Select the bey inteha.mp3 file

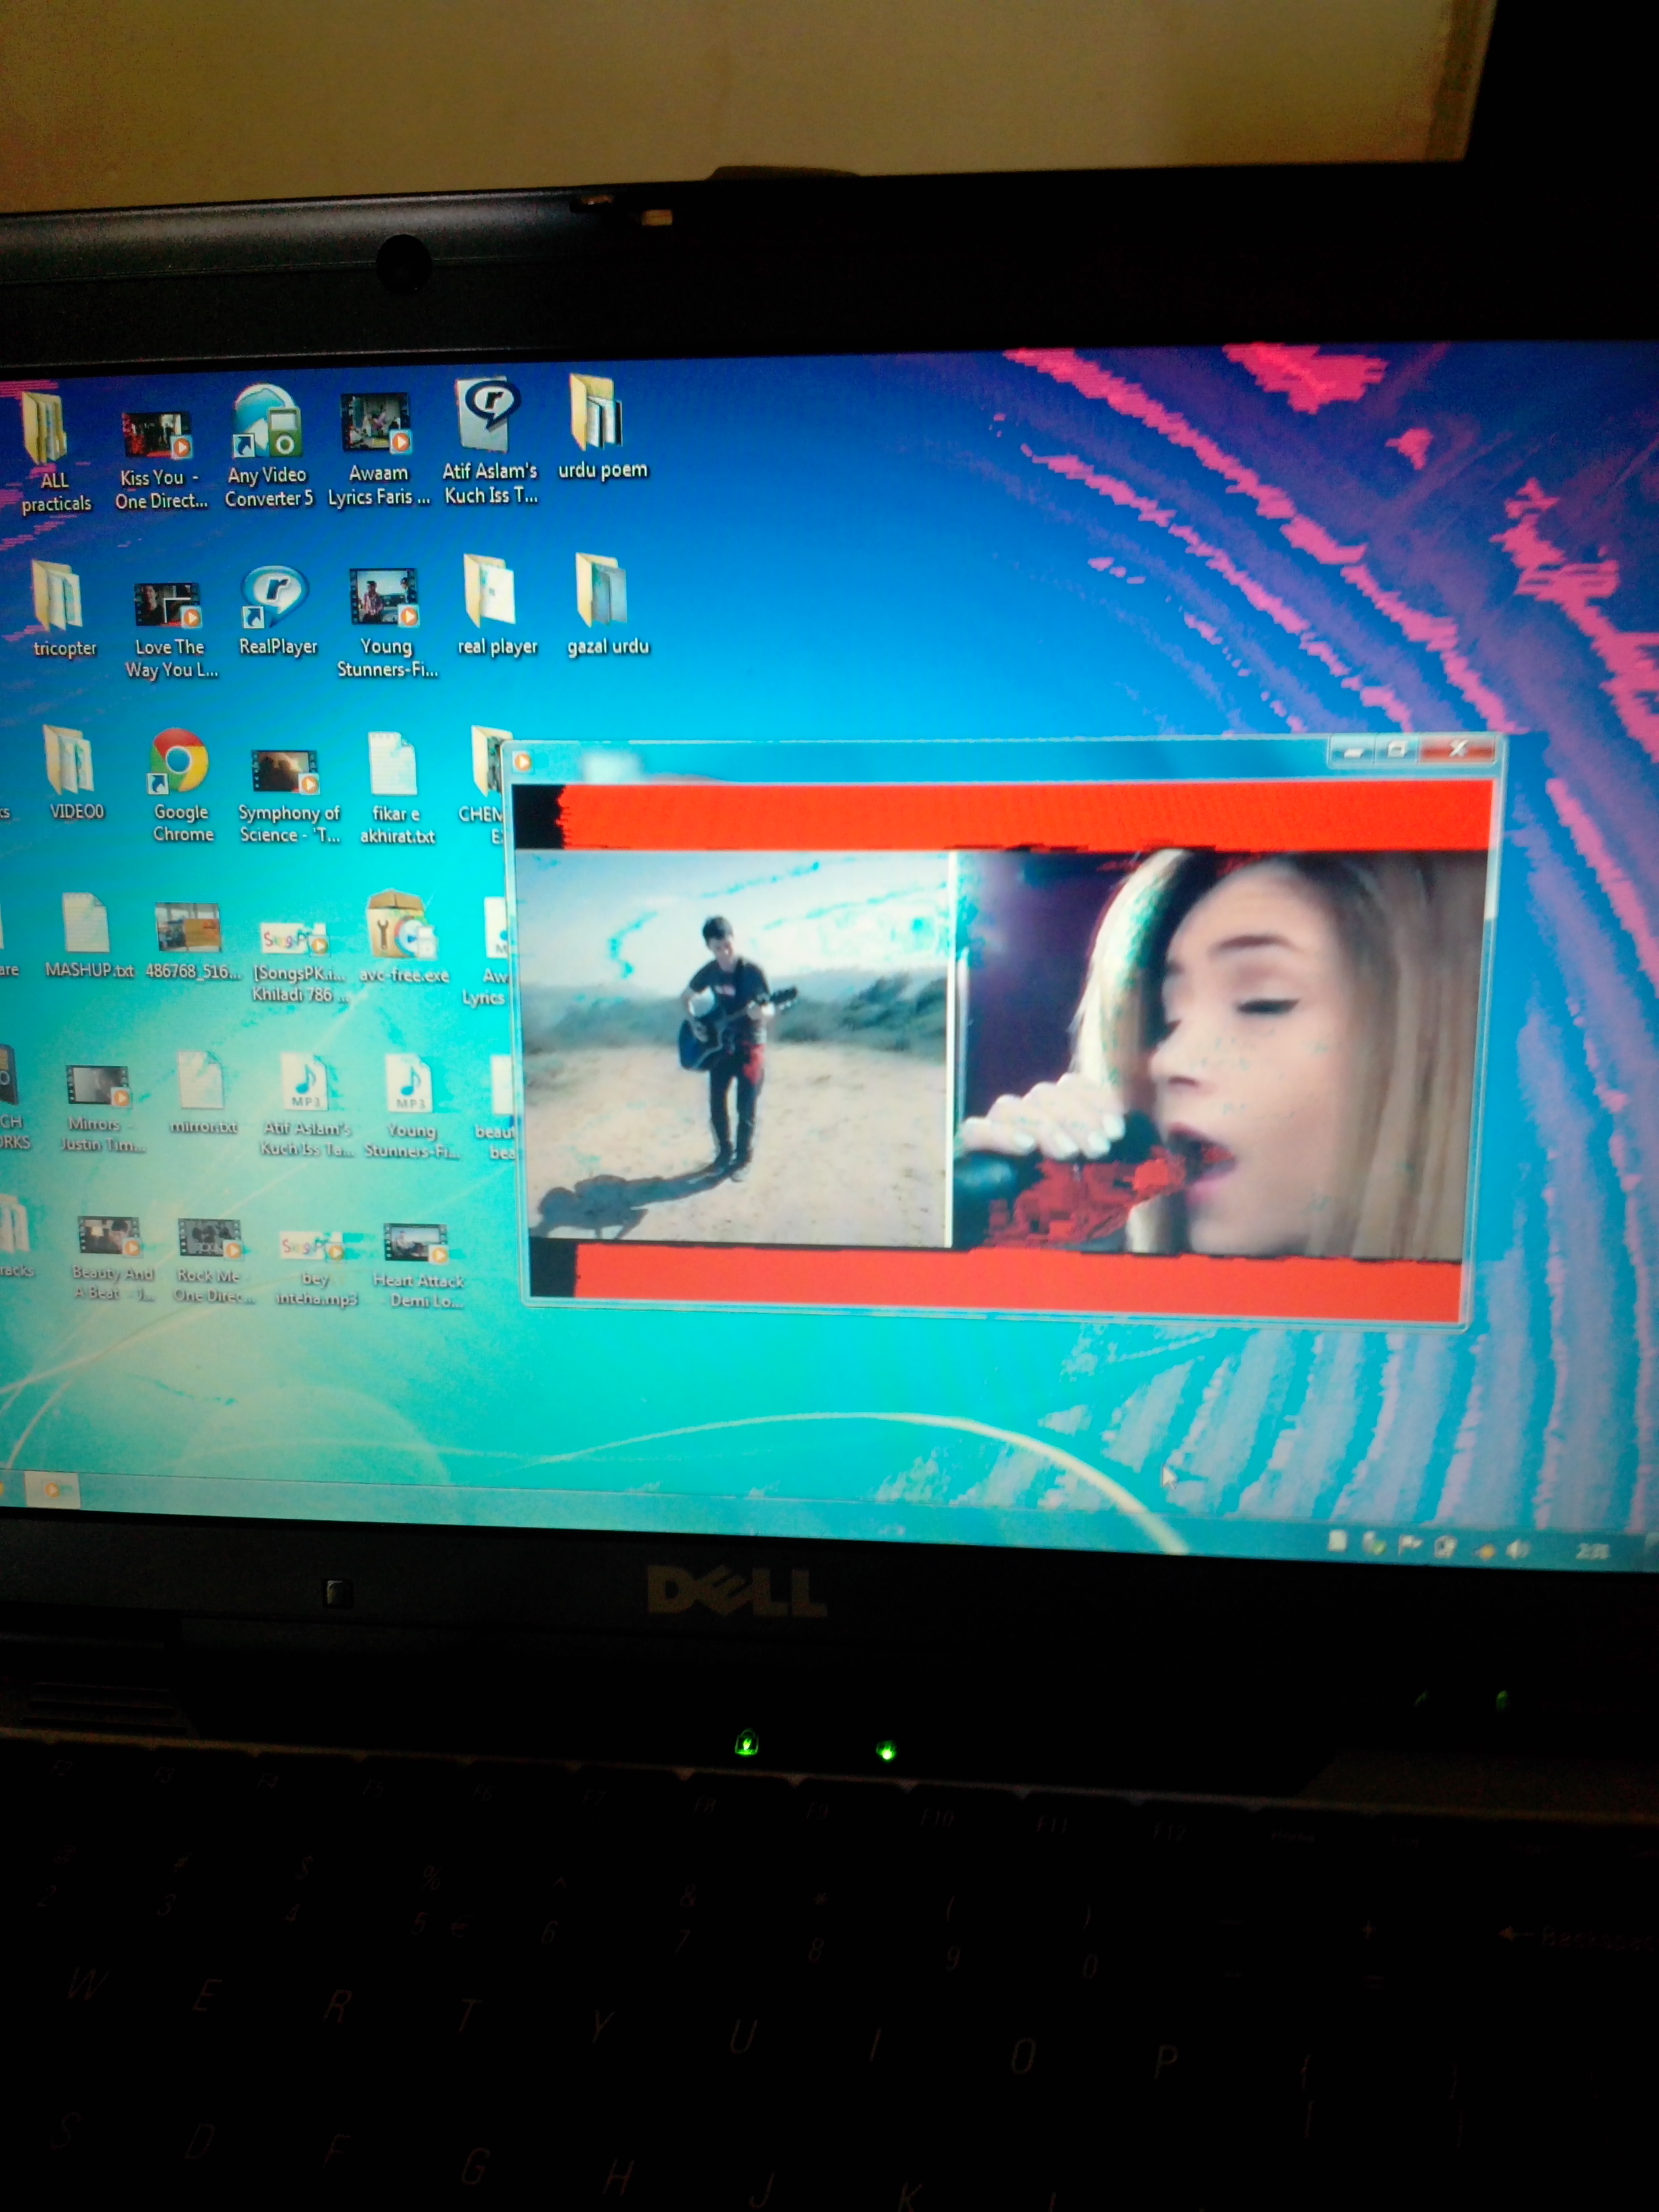tap(315, 1270)
